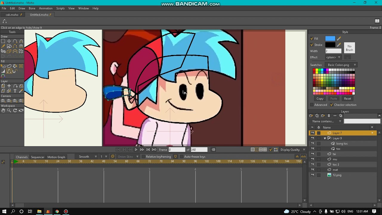Open the Basic Colors.png swatches dropdown
This screenshot has width=382, height=215.
[342, 65]
